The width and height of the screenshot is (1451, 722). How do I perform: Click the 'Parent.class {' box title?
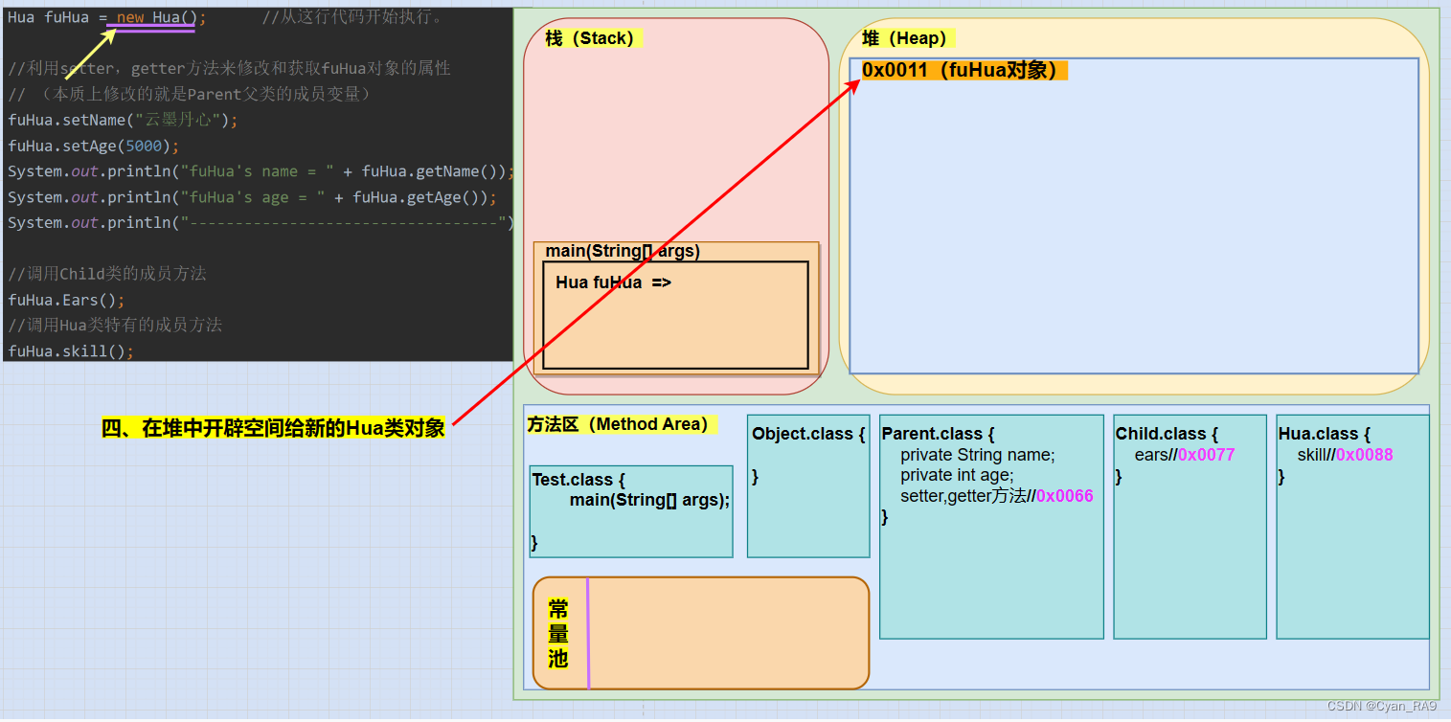coord(938,434)
